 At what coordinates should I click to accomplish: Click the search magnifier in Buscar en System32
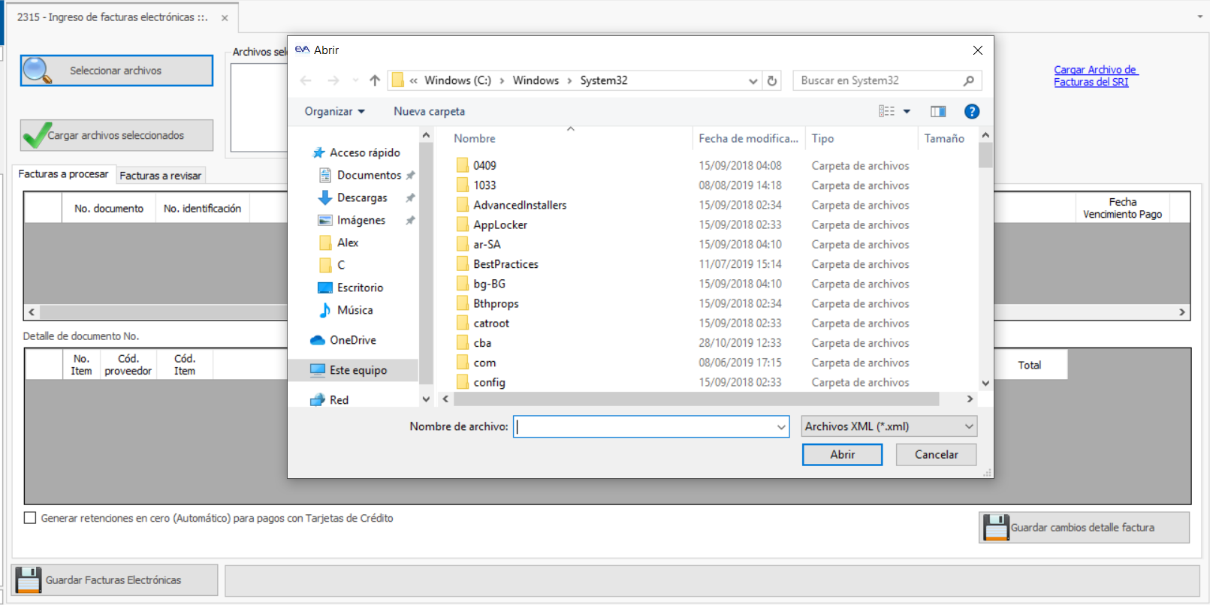pos(969,80)
